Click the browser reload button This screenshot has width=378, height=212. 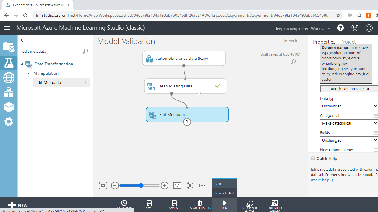[x=25, y=15]
